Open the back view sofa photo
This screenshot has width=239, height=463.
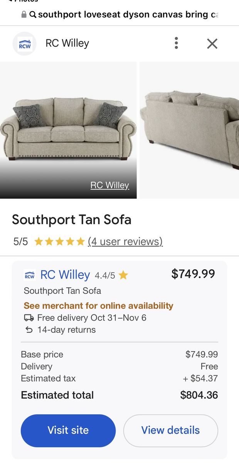coord(189,129)
